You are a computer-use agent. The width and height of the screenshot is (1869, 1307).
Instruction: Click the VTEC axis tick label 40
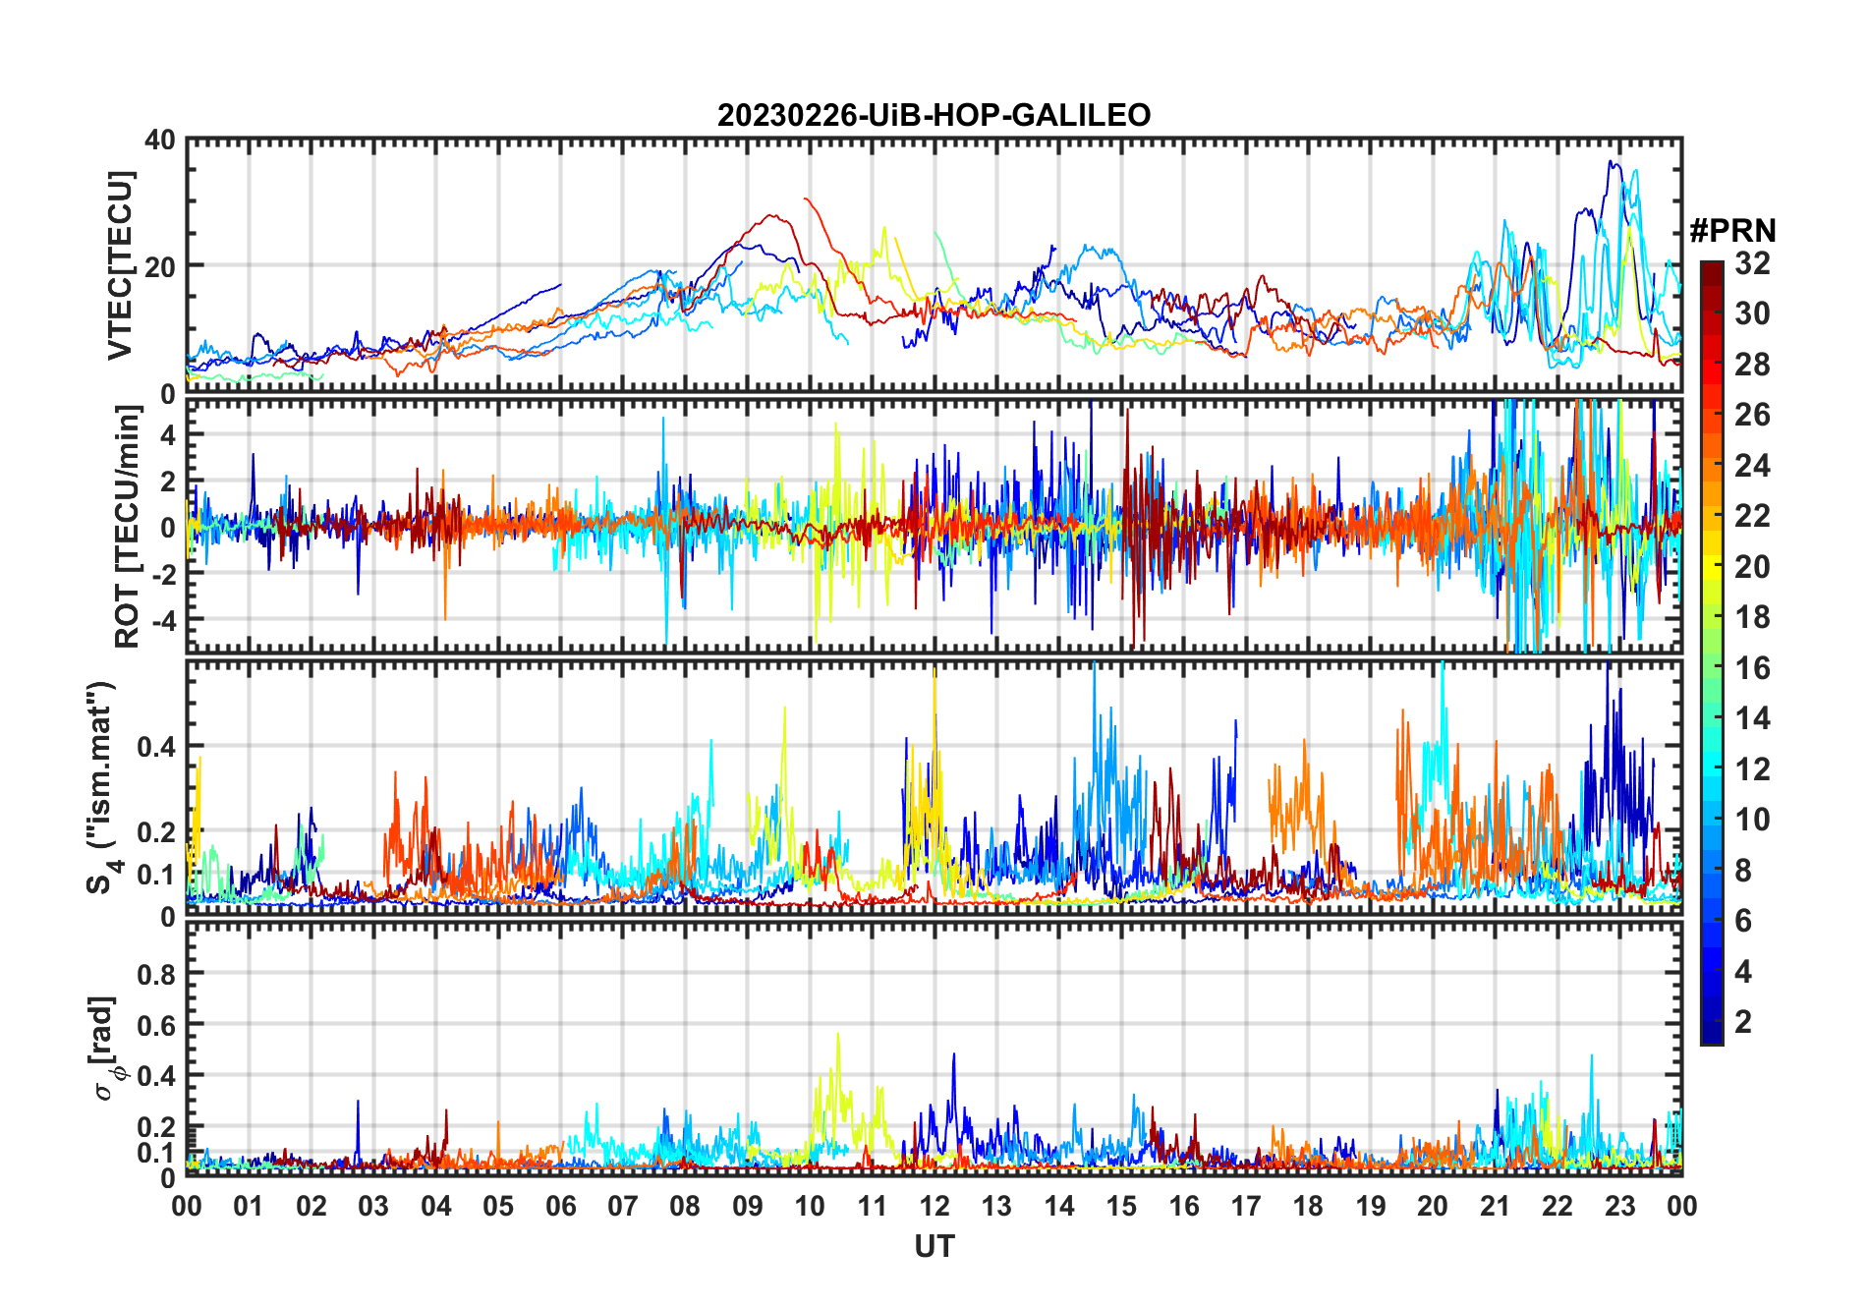(x=160, y=141)
